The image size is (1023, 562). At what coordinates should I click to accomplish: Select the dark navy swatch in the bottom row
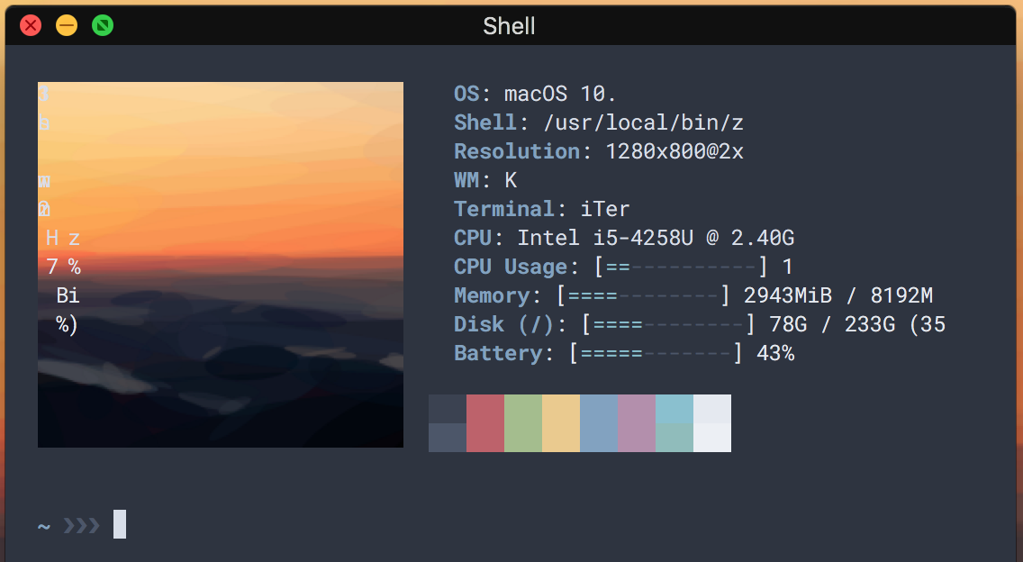(448, 439)
